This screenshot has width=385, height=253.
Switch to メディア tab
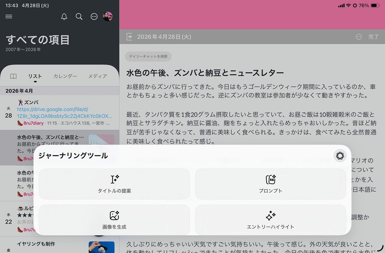coord(98,76)
